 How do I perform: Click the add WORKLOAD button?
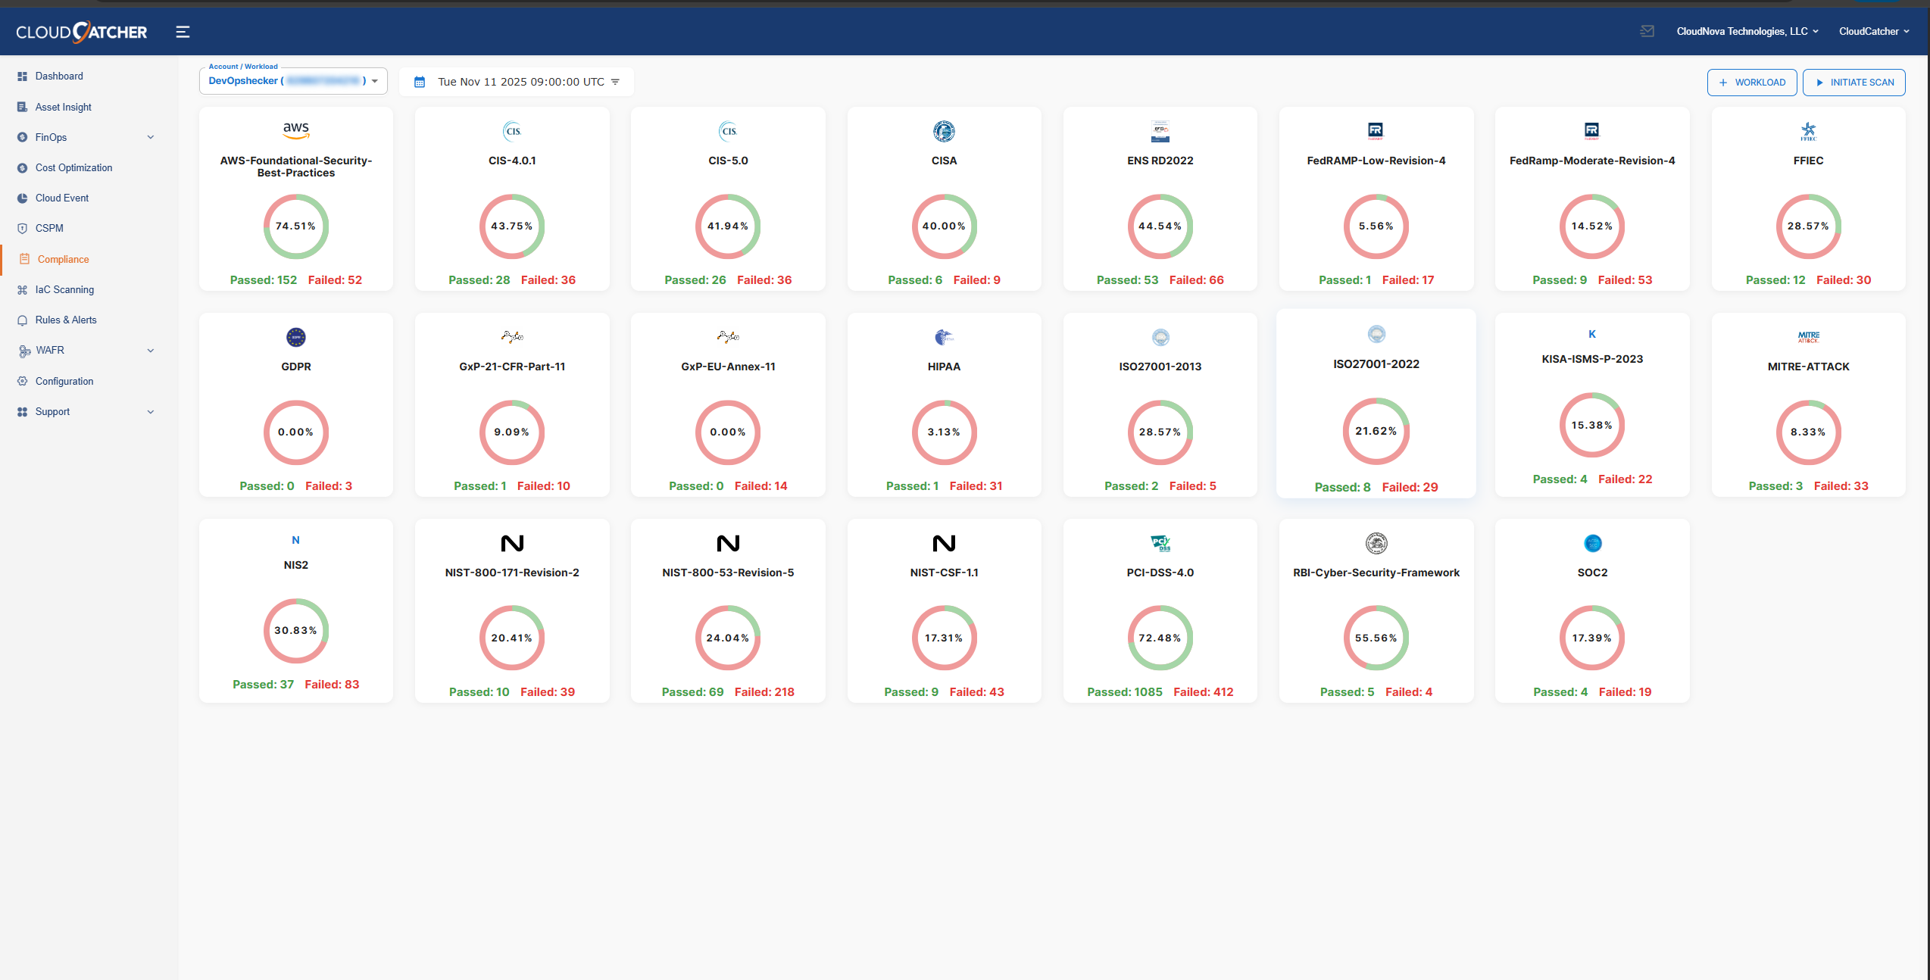[1751, 83]
